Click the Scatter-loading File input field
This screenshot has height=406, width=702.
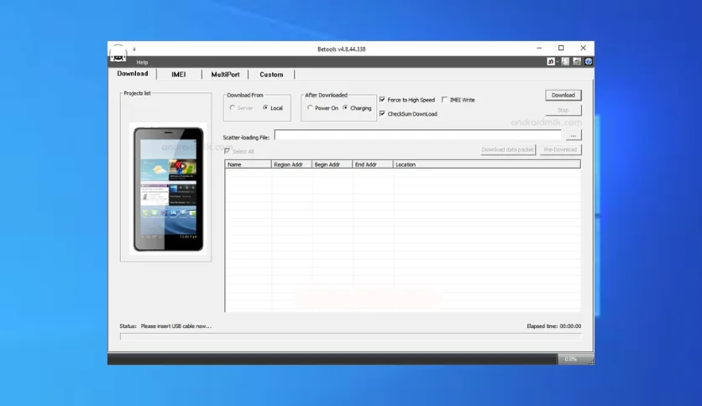coord(417,135)
